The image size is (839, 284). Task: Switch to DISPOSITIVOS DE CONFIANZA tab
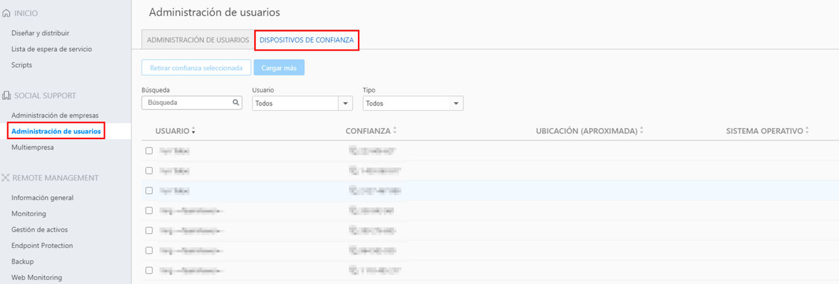point(307,40)
